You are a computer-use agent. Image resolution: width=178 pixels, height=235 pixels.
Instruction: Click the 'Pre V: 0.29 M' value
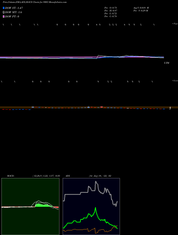click(141, 10)
